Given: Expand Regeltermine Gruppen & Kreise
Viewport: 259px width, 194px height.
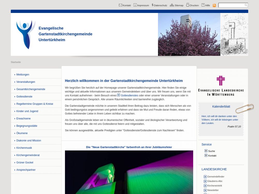Looking at the screenshot, I should (35, 104).
